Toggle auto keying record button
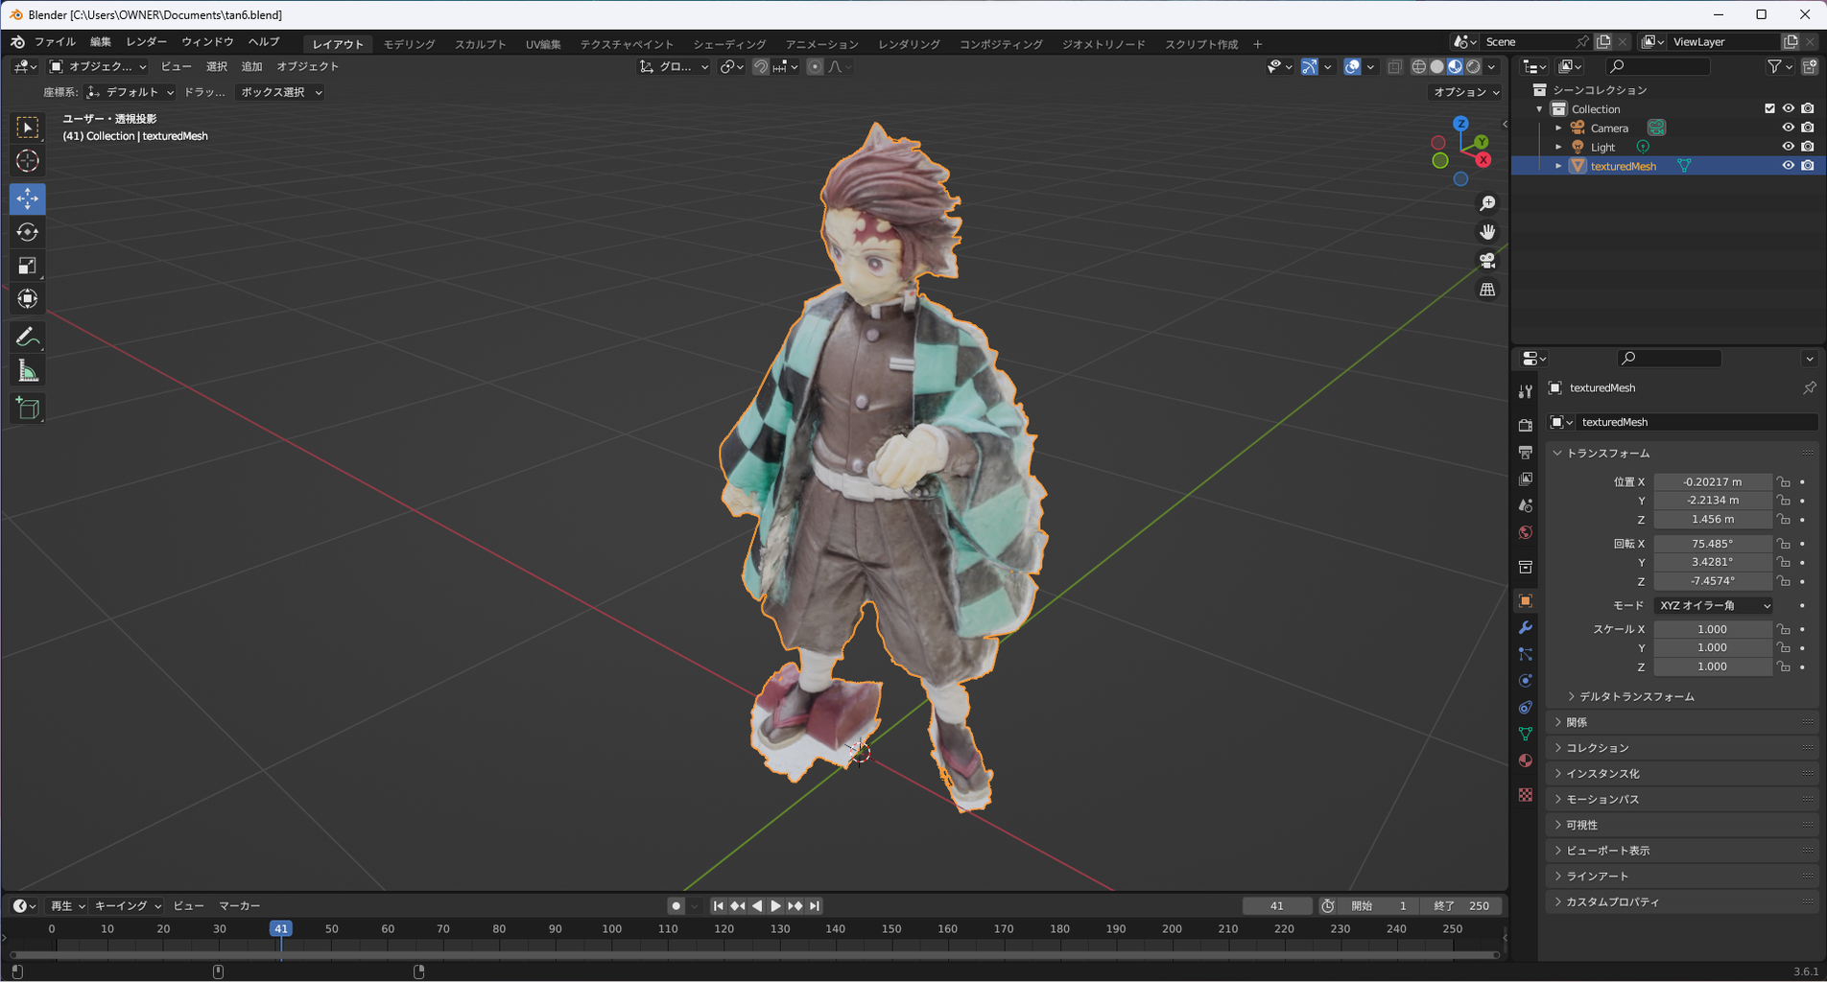Screen dimensions: 1827x982 click(x=676, y=905)
